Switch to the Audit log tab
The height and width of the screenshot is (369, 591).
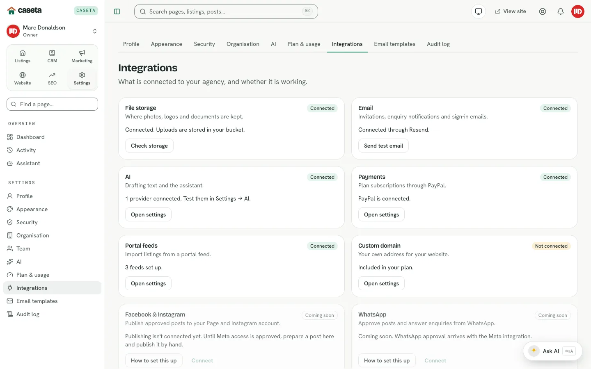(x=438, y=44)
